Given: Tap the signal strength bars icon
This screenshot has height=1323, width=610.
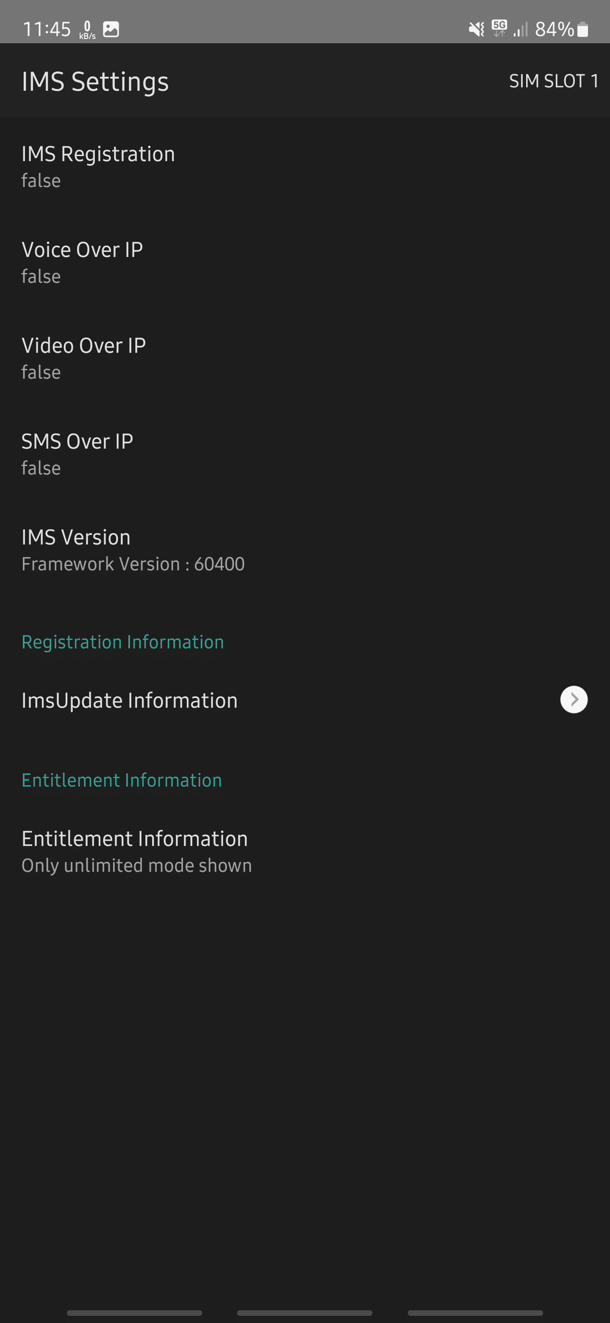Looking at the screenshot, I should tap(520, 29).
